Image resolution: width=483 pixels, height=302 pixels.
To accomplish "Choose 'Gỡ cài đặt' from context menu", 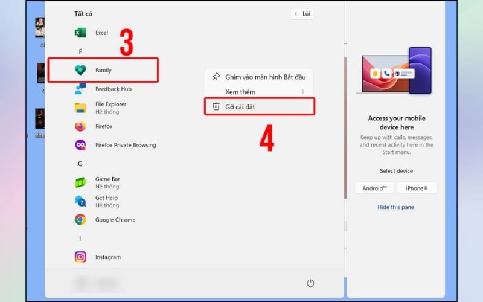I will click(260, 107).
